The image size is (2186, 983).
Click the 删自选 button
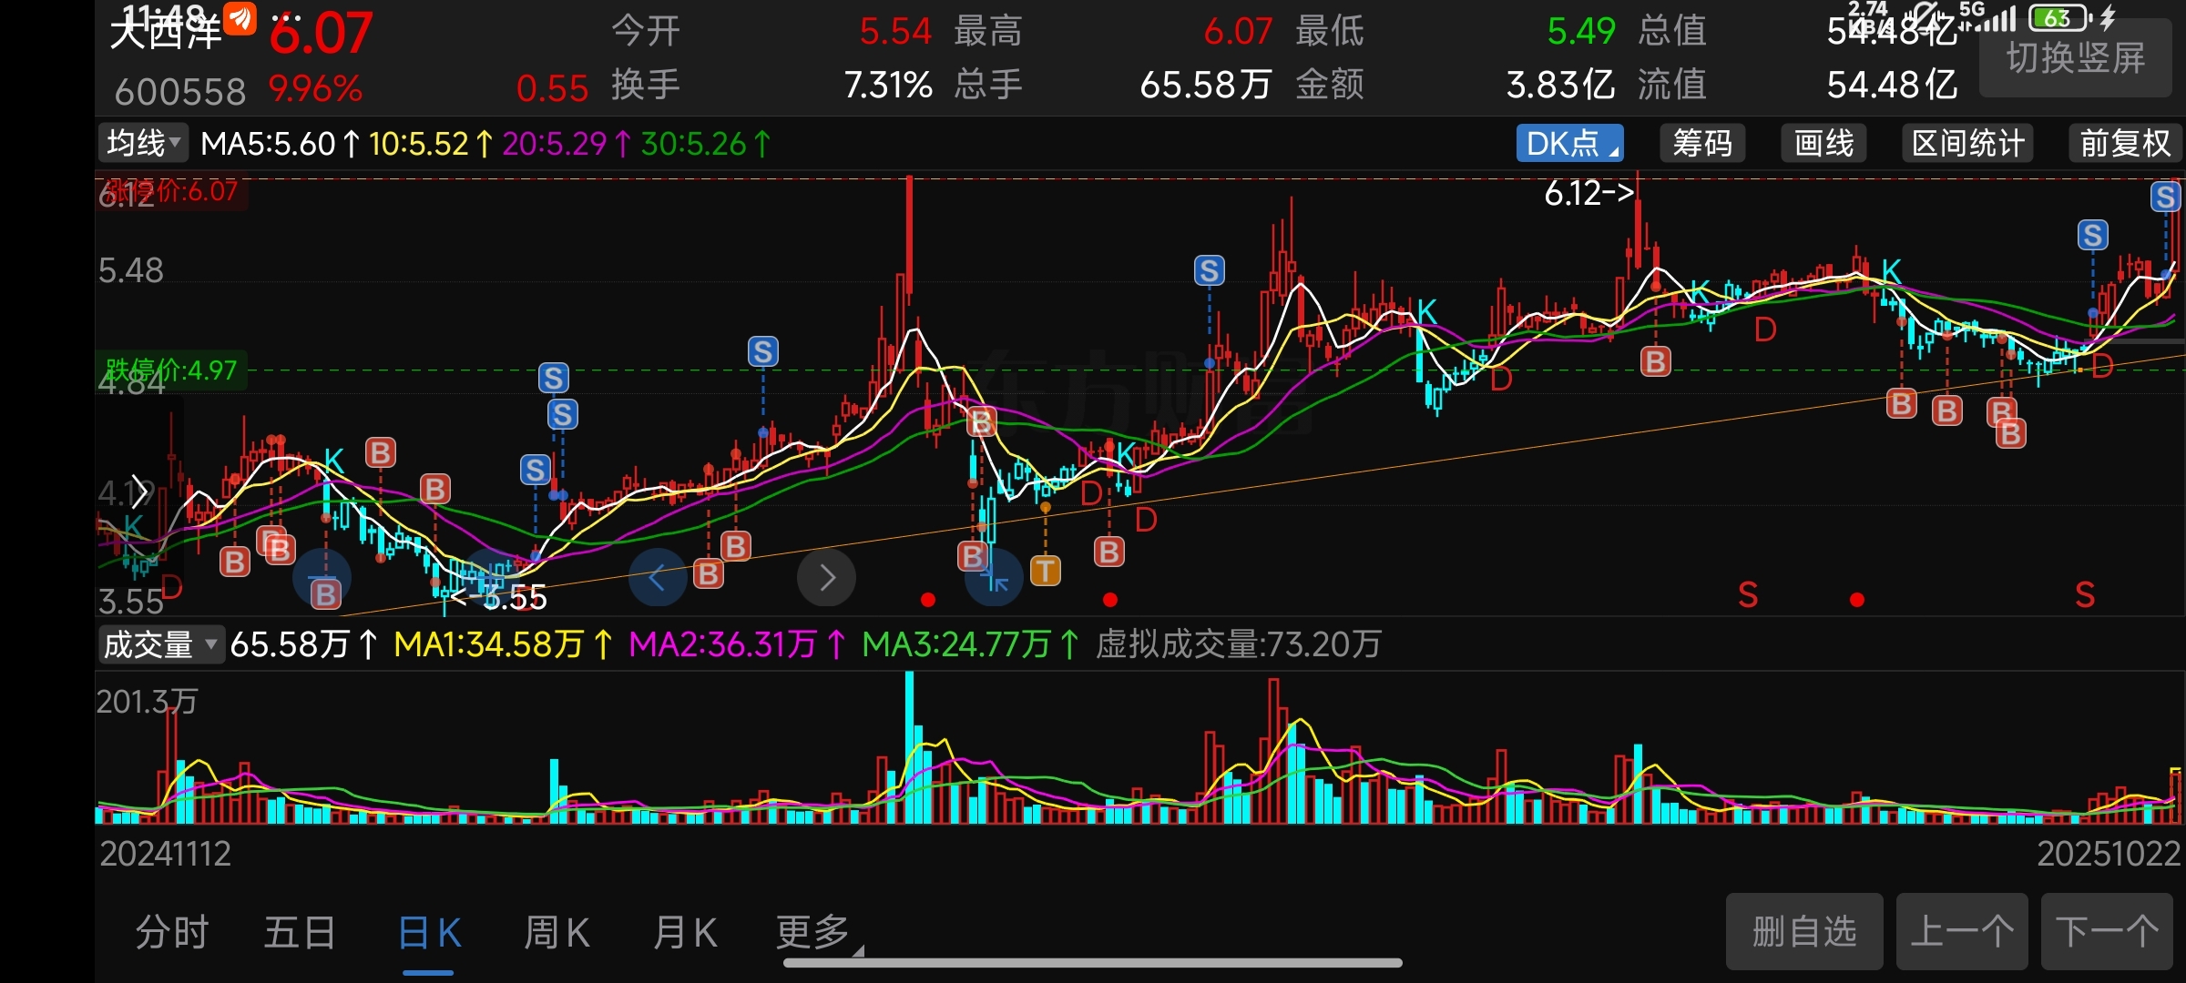pyautogui.click(x=1803, y=931)
